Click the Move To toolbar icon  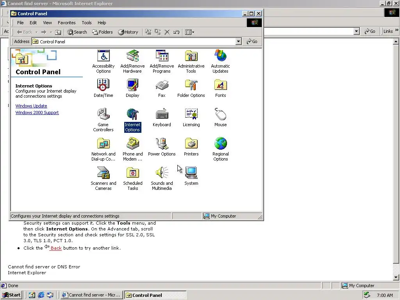(x=148, y=32)
